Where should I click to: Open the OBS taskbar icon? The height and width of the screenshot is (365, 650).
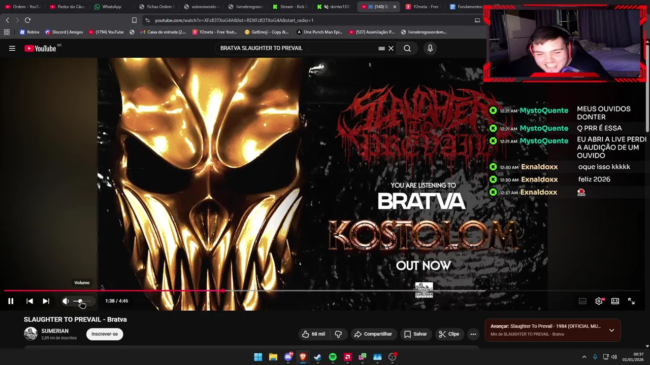(x=392, y=357)
